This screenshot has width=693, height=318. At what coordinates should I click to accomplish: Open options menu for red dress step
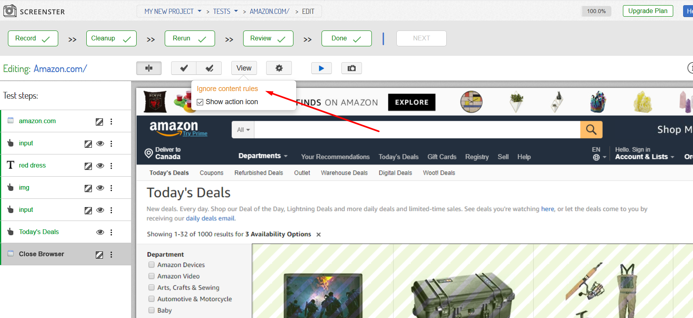click(x=111, y=166)
